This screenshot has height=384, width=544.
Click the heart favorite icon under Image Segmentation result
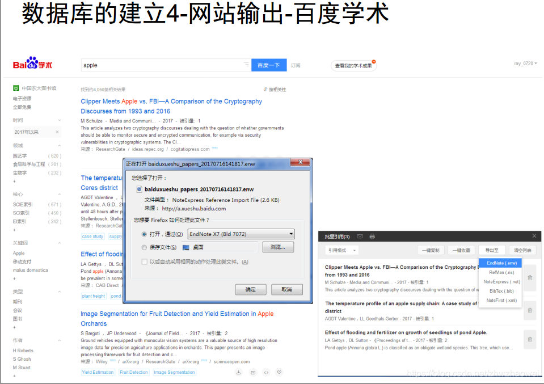point(279,372)
